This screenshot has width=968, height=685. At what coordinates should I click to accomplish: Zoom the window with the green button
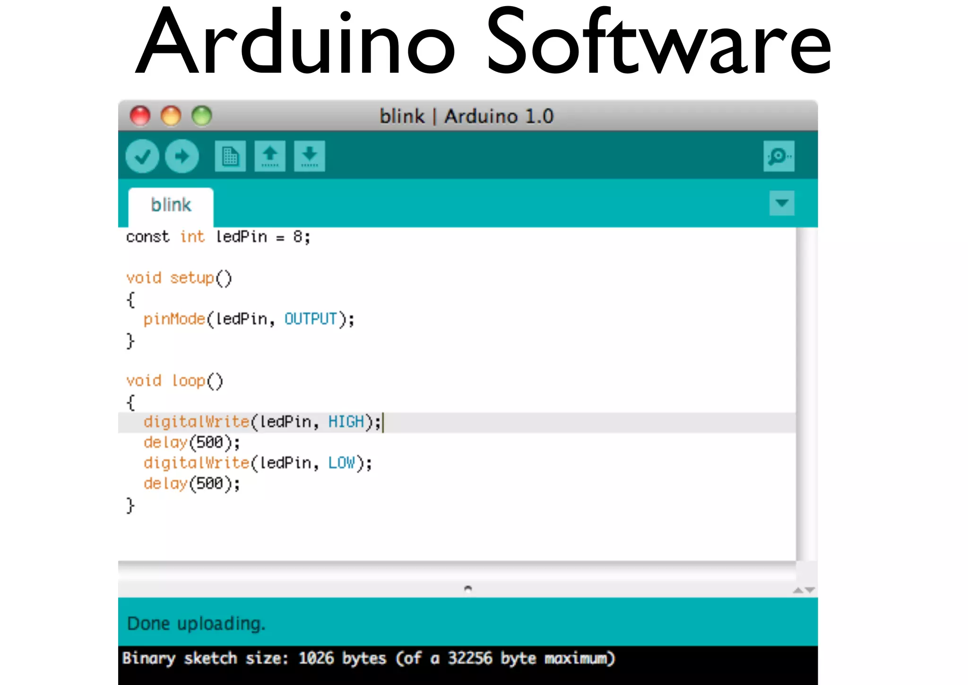coord(202,116)
